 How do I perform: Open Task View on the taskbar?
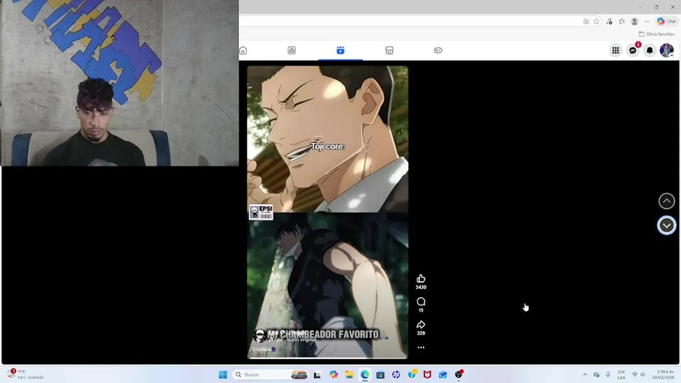click(317, 374)
